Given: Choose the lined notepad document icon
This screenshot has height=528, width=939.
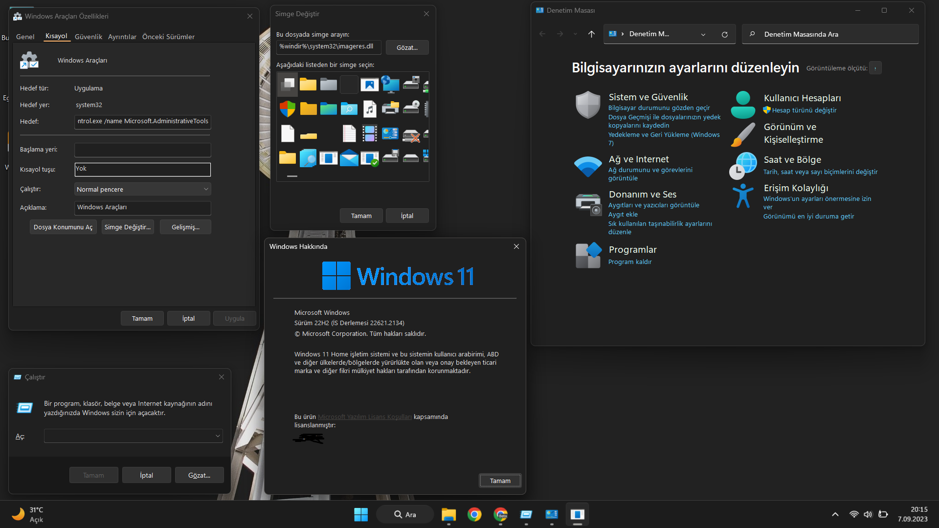Looking at the screenshot, I should coord(349,133).
